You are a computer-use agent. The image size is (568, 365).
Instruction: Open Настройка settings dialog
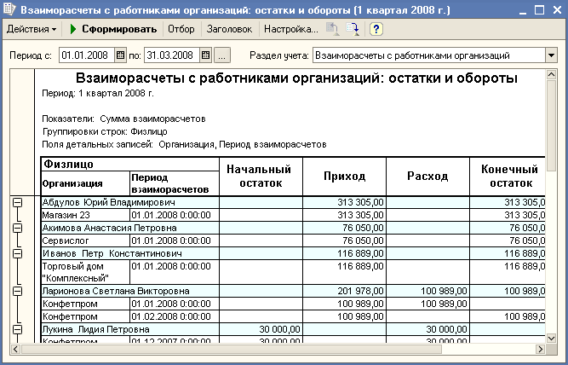[x=290, y=29]
